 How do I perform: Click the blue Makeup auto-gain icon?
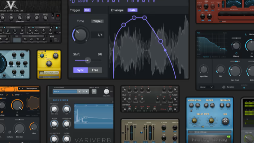pos(236,53)
